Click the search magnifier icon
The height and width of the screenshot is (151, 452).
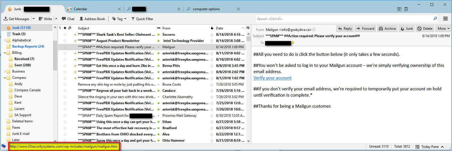pos(435,19)
